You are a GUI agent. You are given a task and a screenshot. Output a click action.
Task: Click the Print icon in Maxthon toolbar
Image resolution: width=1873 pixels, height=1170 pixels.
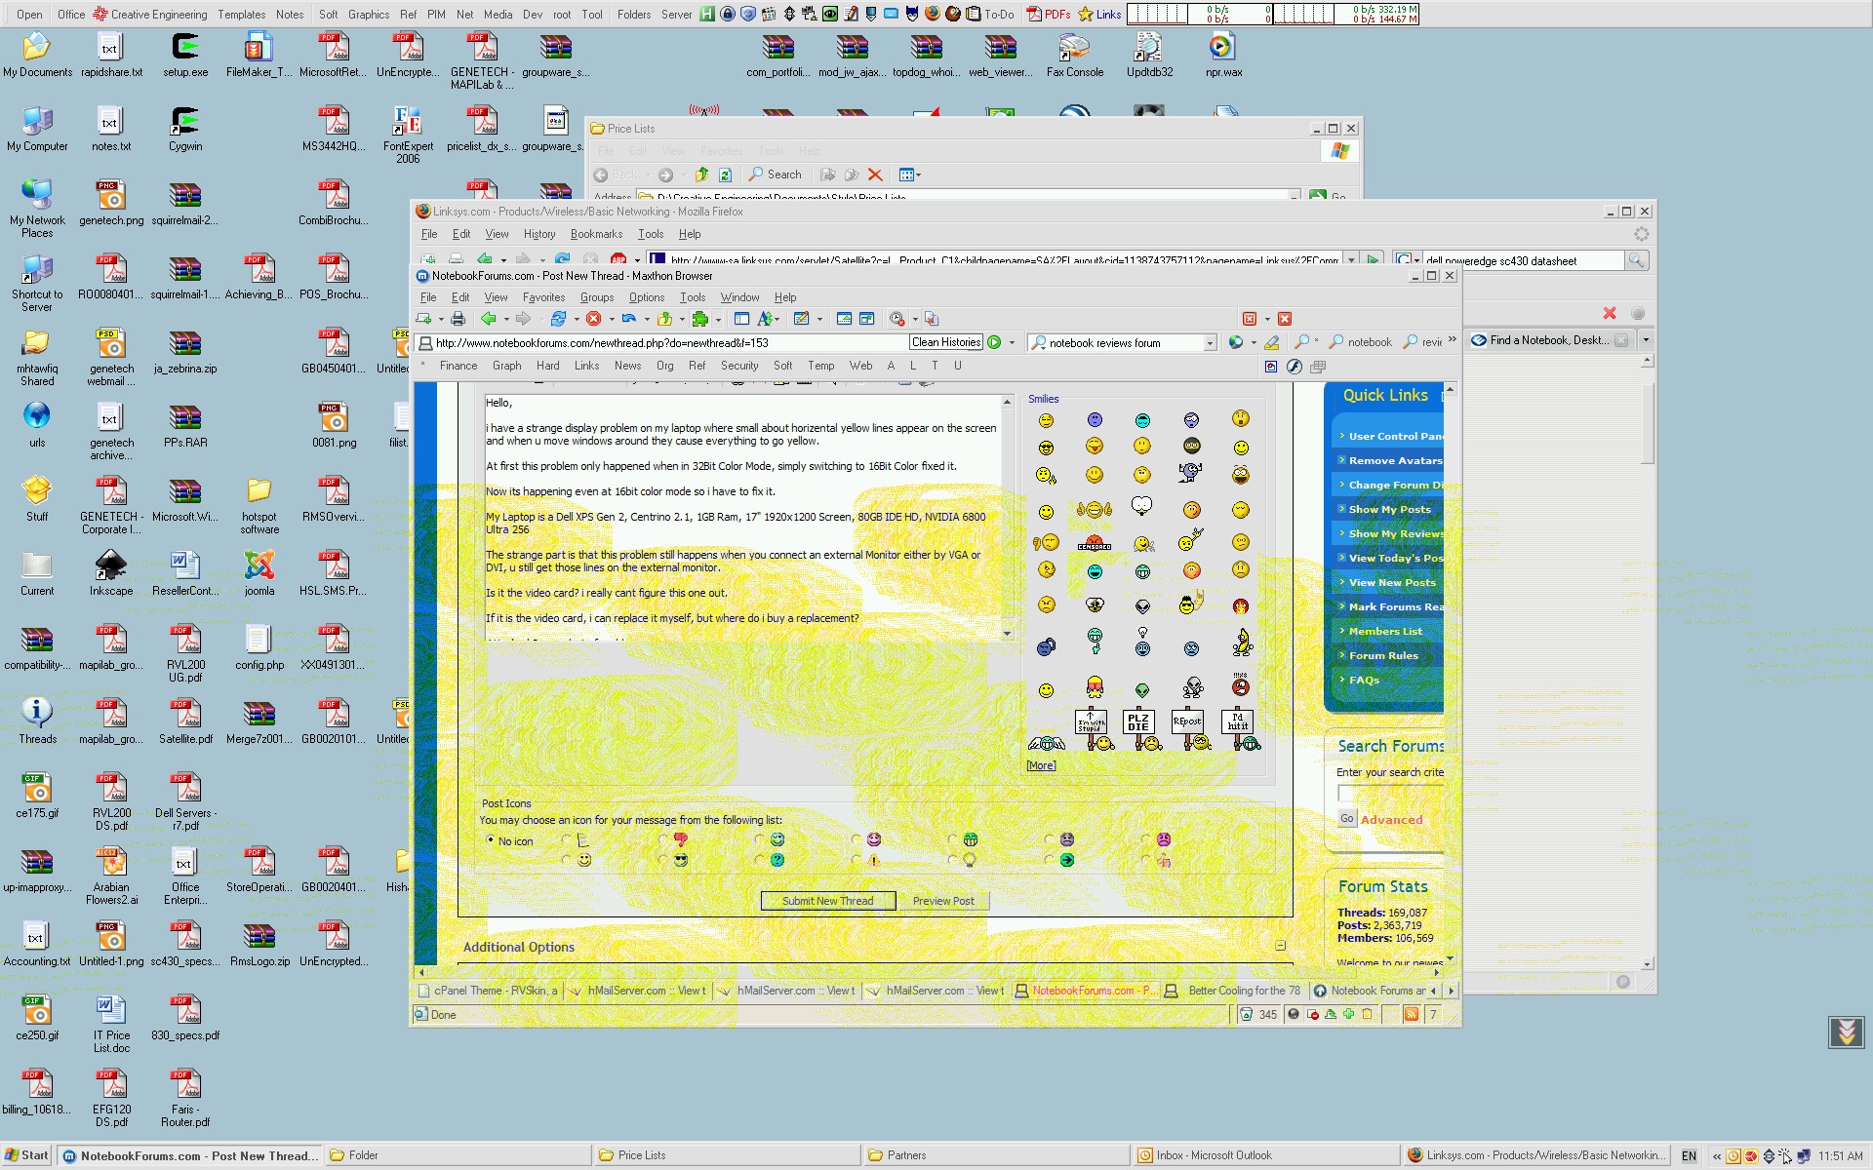458,319
